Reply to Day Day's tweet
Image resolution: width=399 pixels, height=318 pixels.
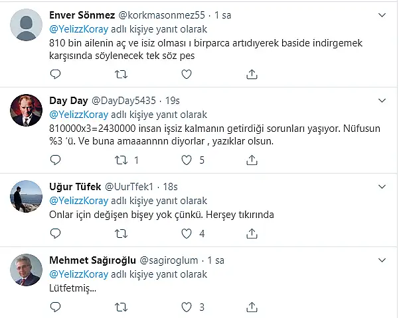(x=55, y=160)
